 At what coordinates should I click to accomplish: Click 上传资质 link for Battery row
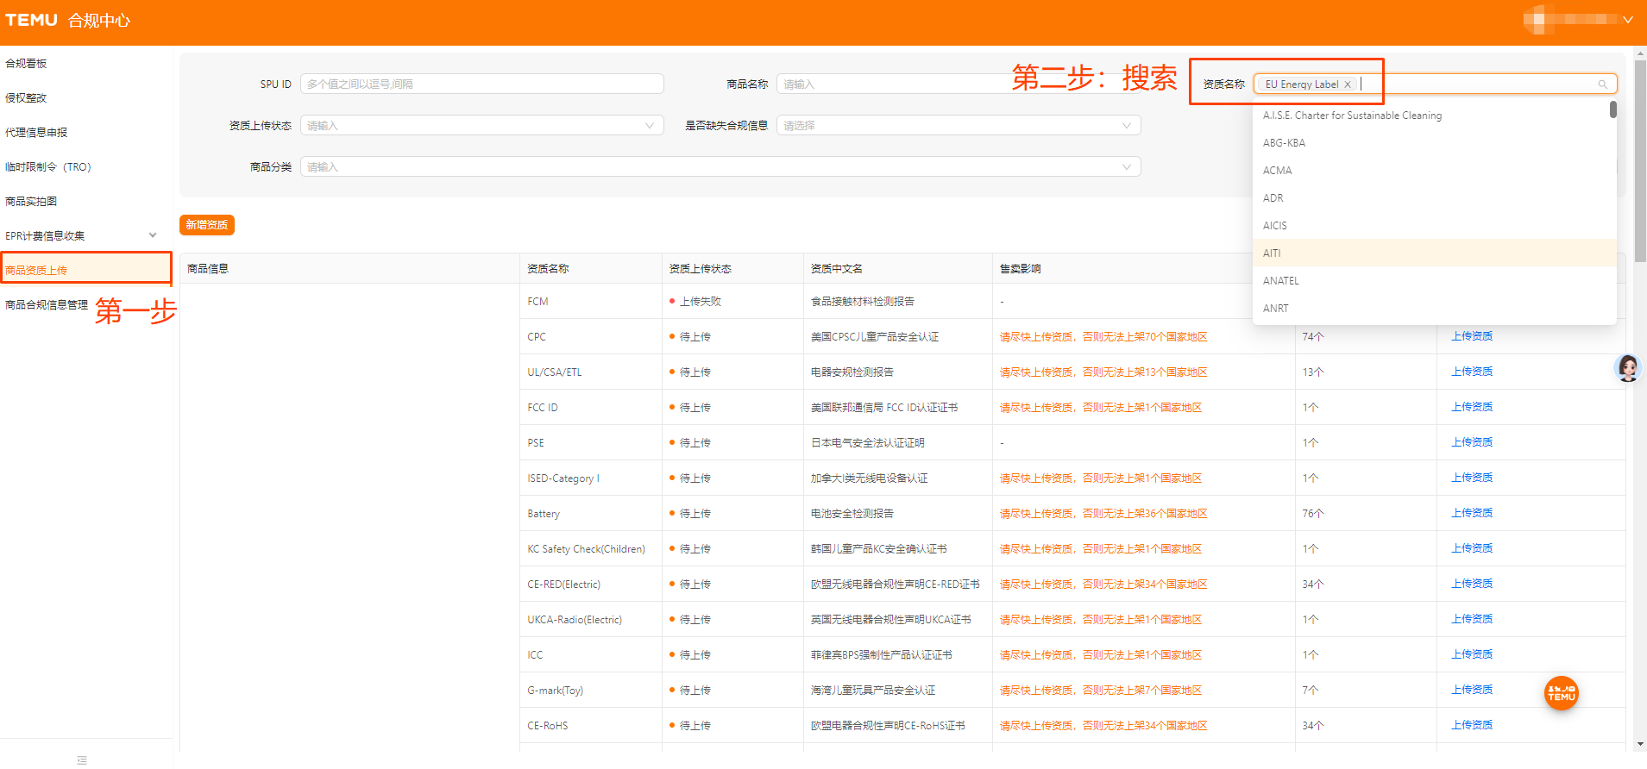(1471, 513)
